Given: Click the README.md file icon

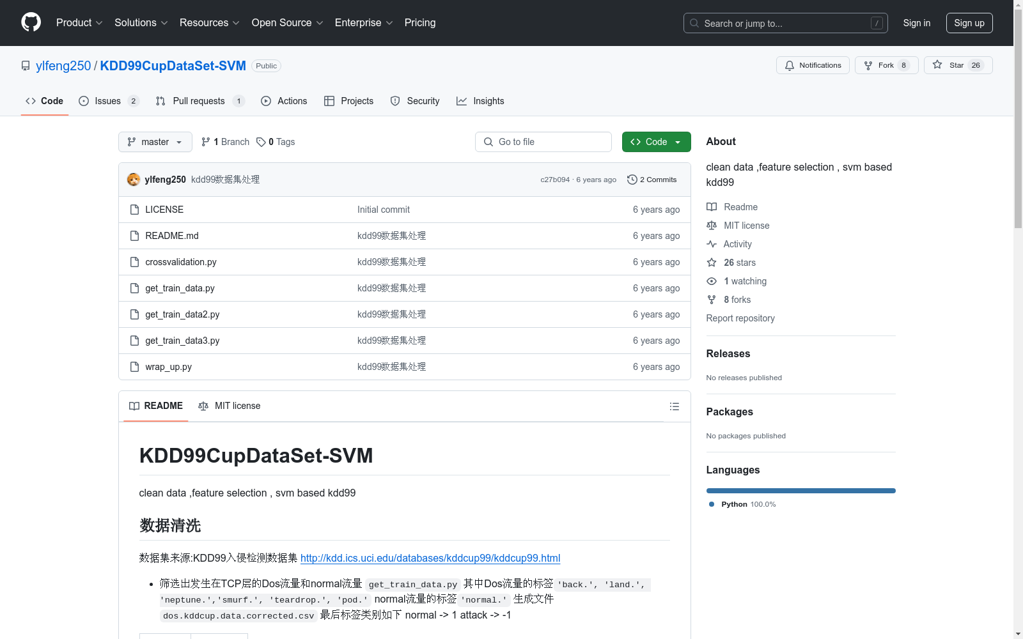Looking at the screenshot, I should coord(134,236).
